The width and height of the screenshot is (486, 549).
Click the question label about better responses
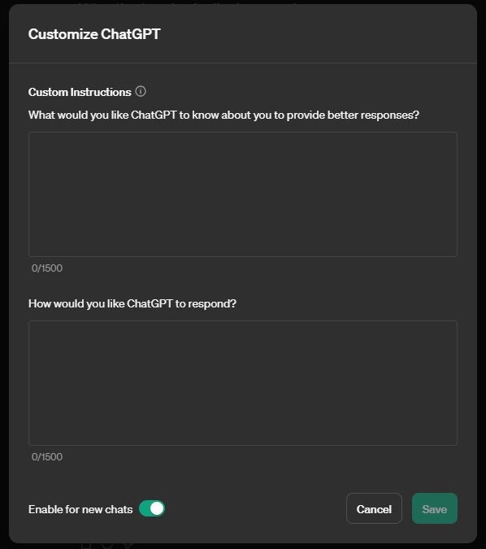coord(223,115)
